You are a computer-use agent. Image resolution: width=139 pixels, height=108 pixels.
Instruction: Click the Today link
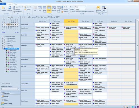3,32
